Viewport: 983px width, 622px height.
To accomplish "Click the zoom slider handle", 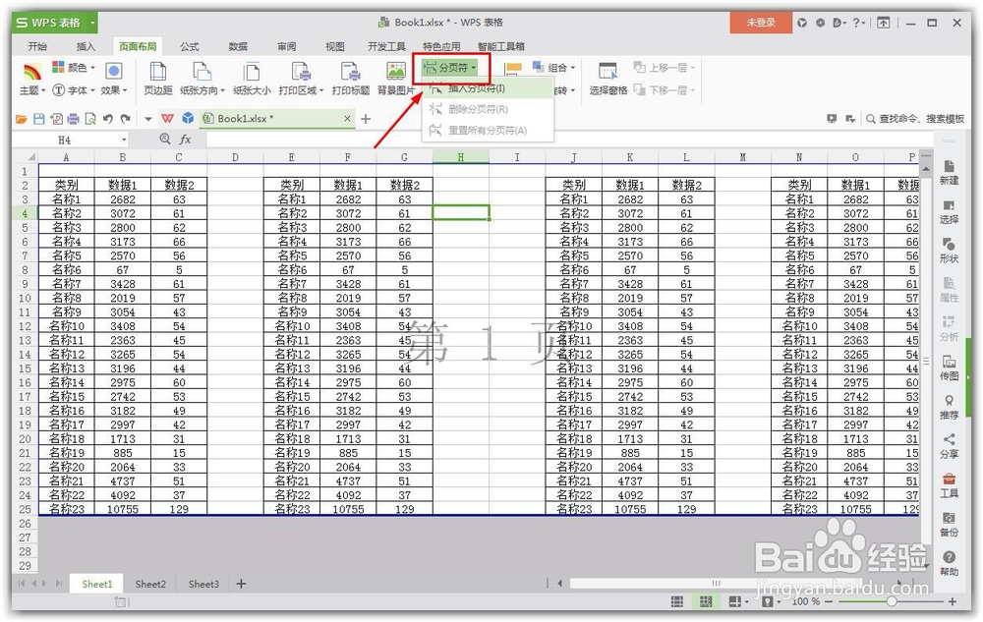I will (891, 601).
